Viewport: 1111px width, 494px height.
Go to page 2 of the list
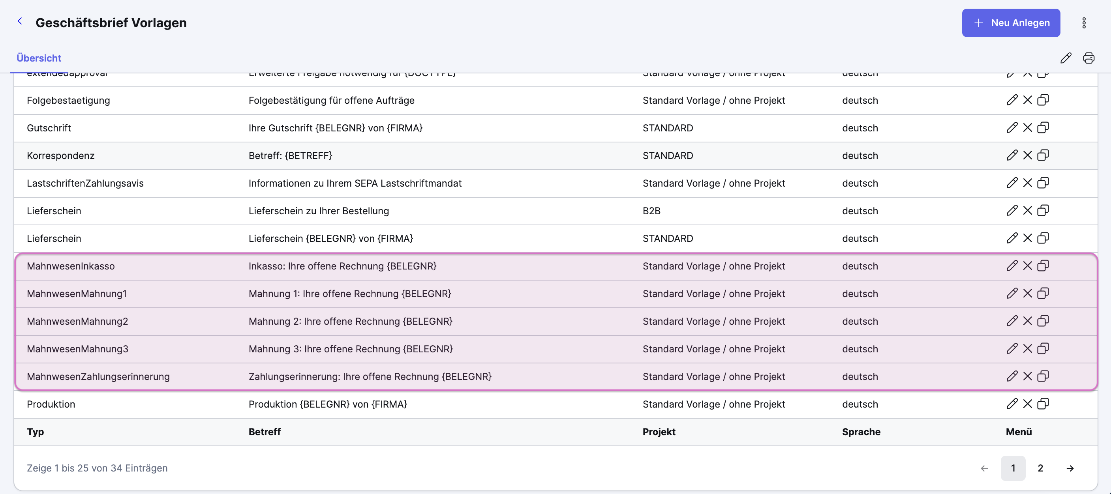(x=1040, y=468)
